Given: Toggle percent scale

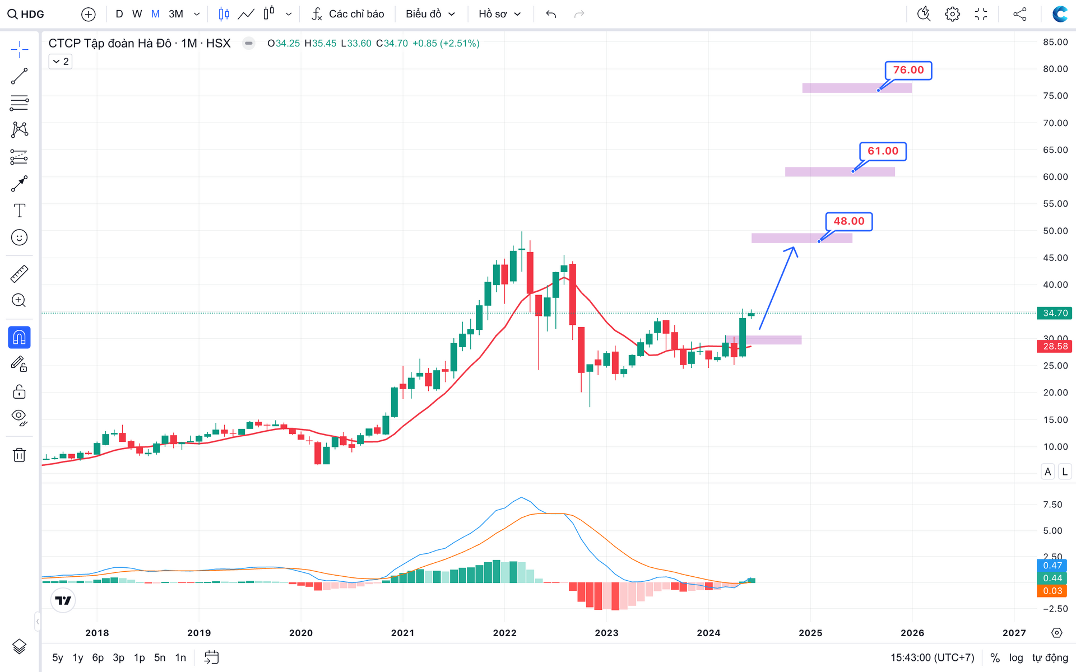Looking at the screenshot, I should click(x=995, y=657).
